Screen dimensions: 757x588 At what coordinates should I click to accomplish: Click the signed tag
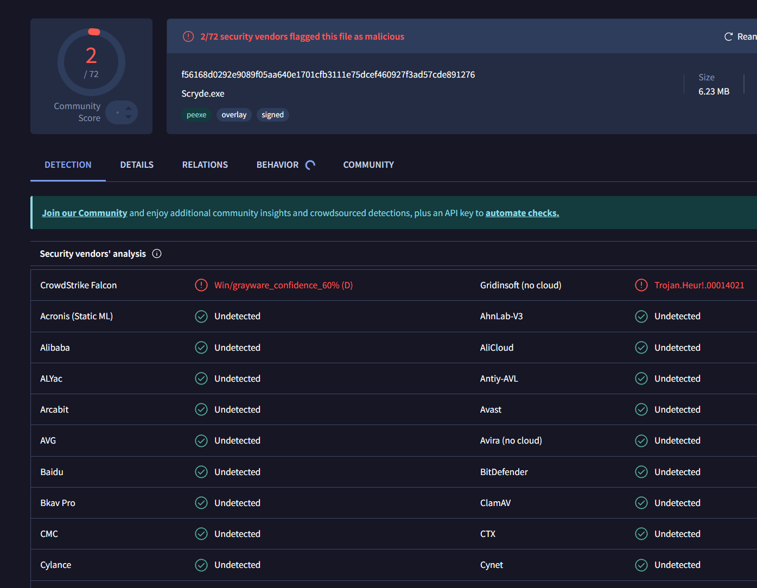coord(272,115)
